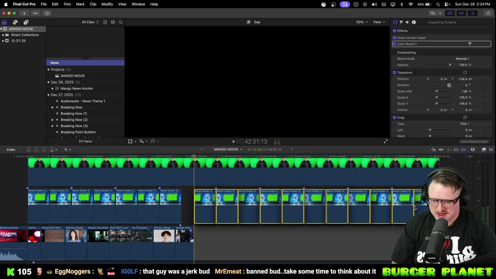Open the File menu
Image resolution: width=496 pixels, height=279 pixels.
click(44, 4)
